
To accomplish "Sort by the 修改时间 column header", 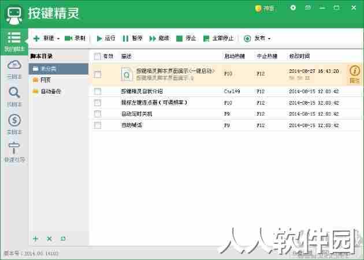I will tap(299, 56).
